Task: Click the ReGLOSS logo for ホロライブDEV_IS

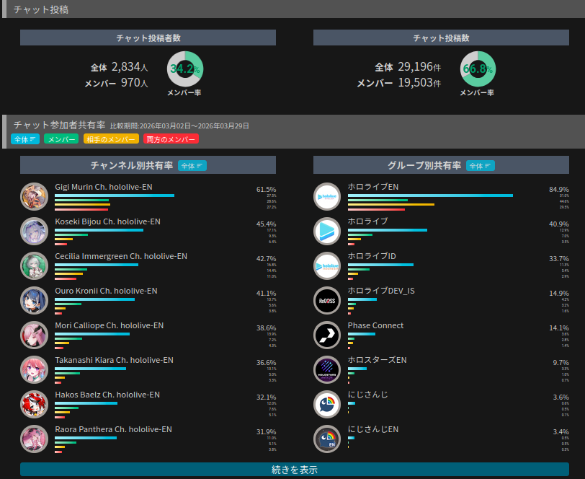Action: pos(327,300)
